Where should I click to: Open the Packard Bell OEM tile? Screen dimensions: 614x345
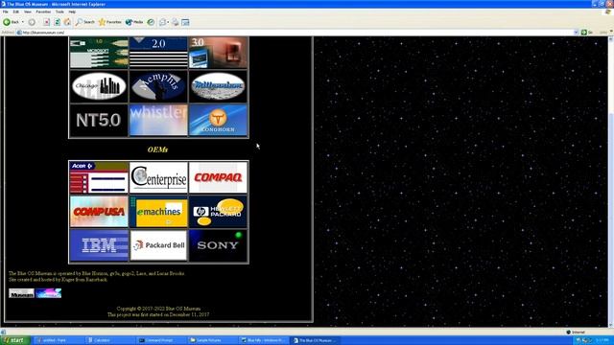point(158,245)
